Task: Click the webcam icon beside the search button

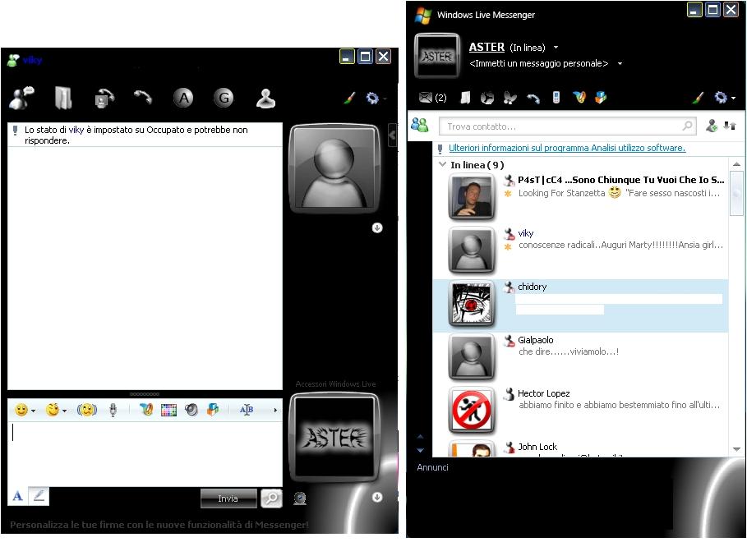Action: (x=300, y=498)
